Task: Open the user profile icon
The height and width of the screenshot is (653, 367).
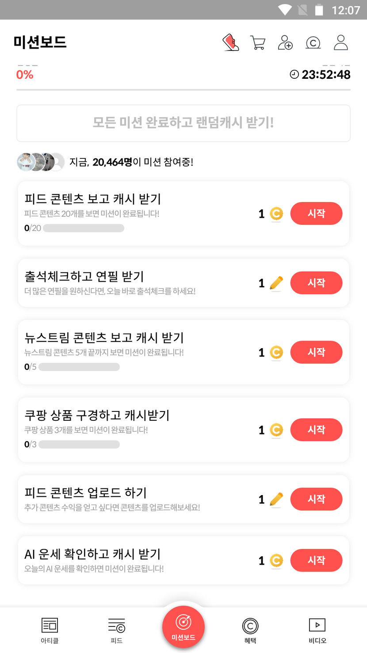Action: [341, 42]
